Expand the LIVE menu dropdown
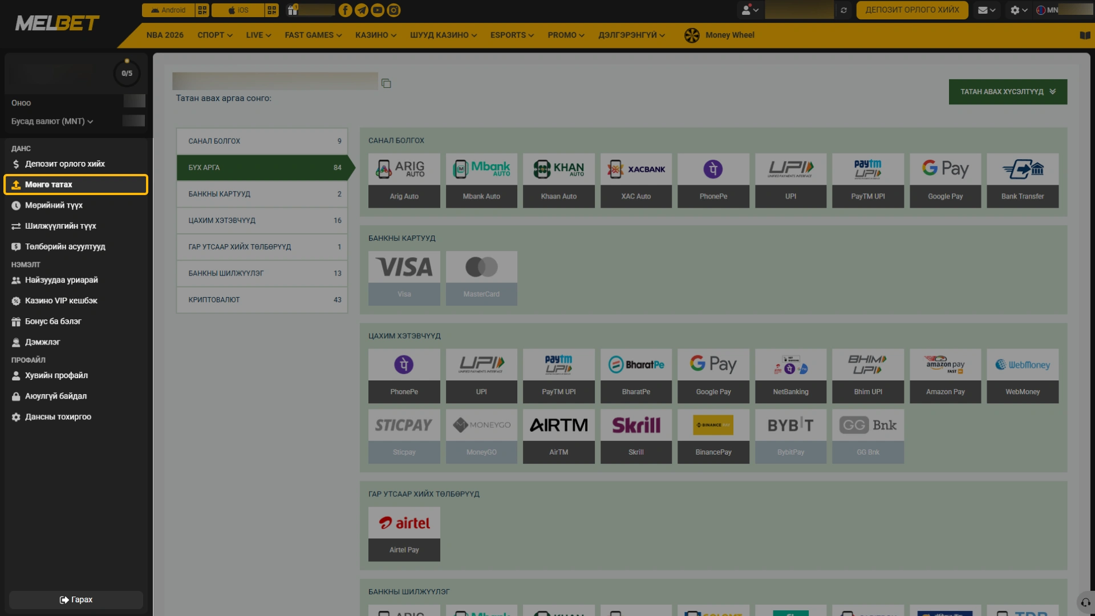1095x616 pixels. coord(258,35)
